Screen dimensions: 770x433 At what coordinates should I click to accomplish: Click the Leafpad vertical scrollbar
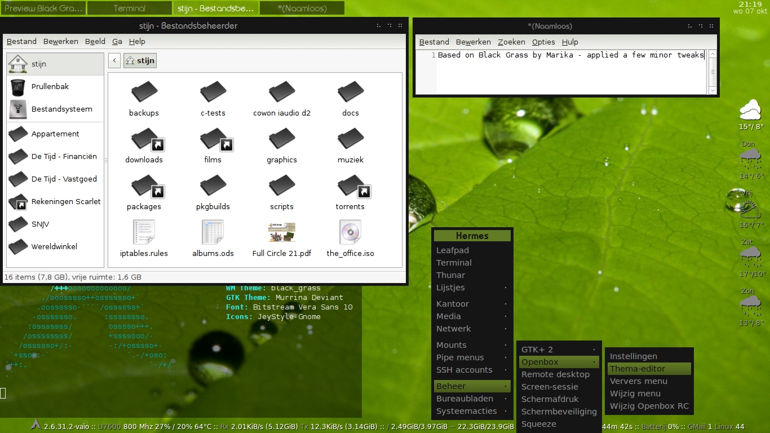(x=713, y=72)
